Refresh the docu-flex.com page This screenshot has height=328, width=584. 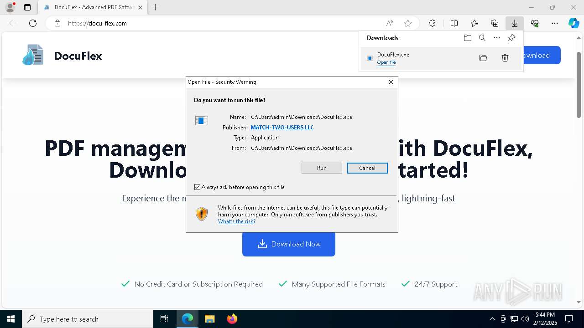pos(33,23)
